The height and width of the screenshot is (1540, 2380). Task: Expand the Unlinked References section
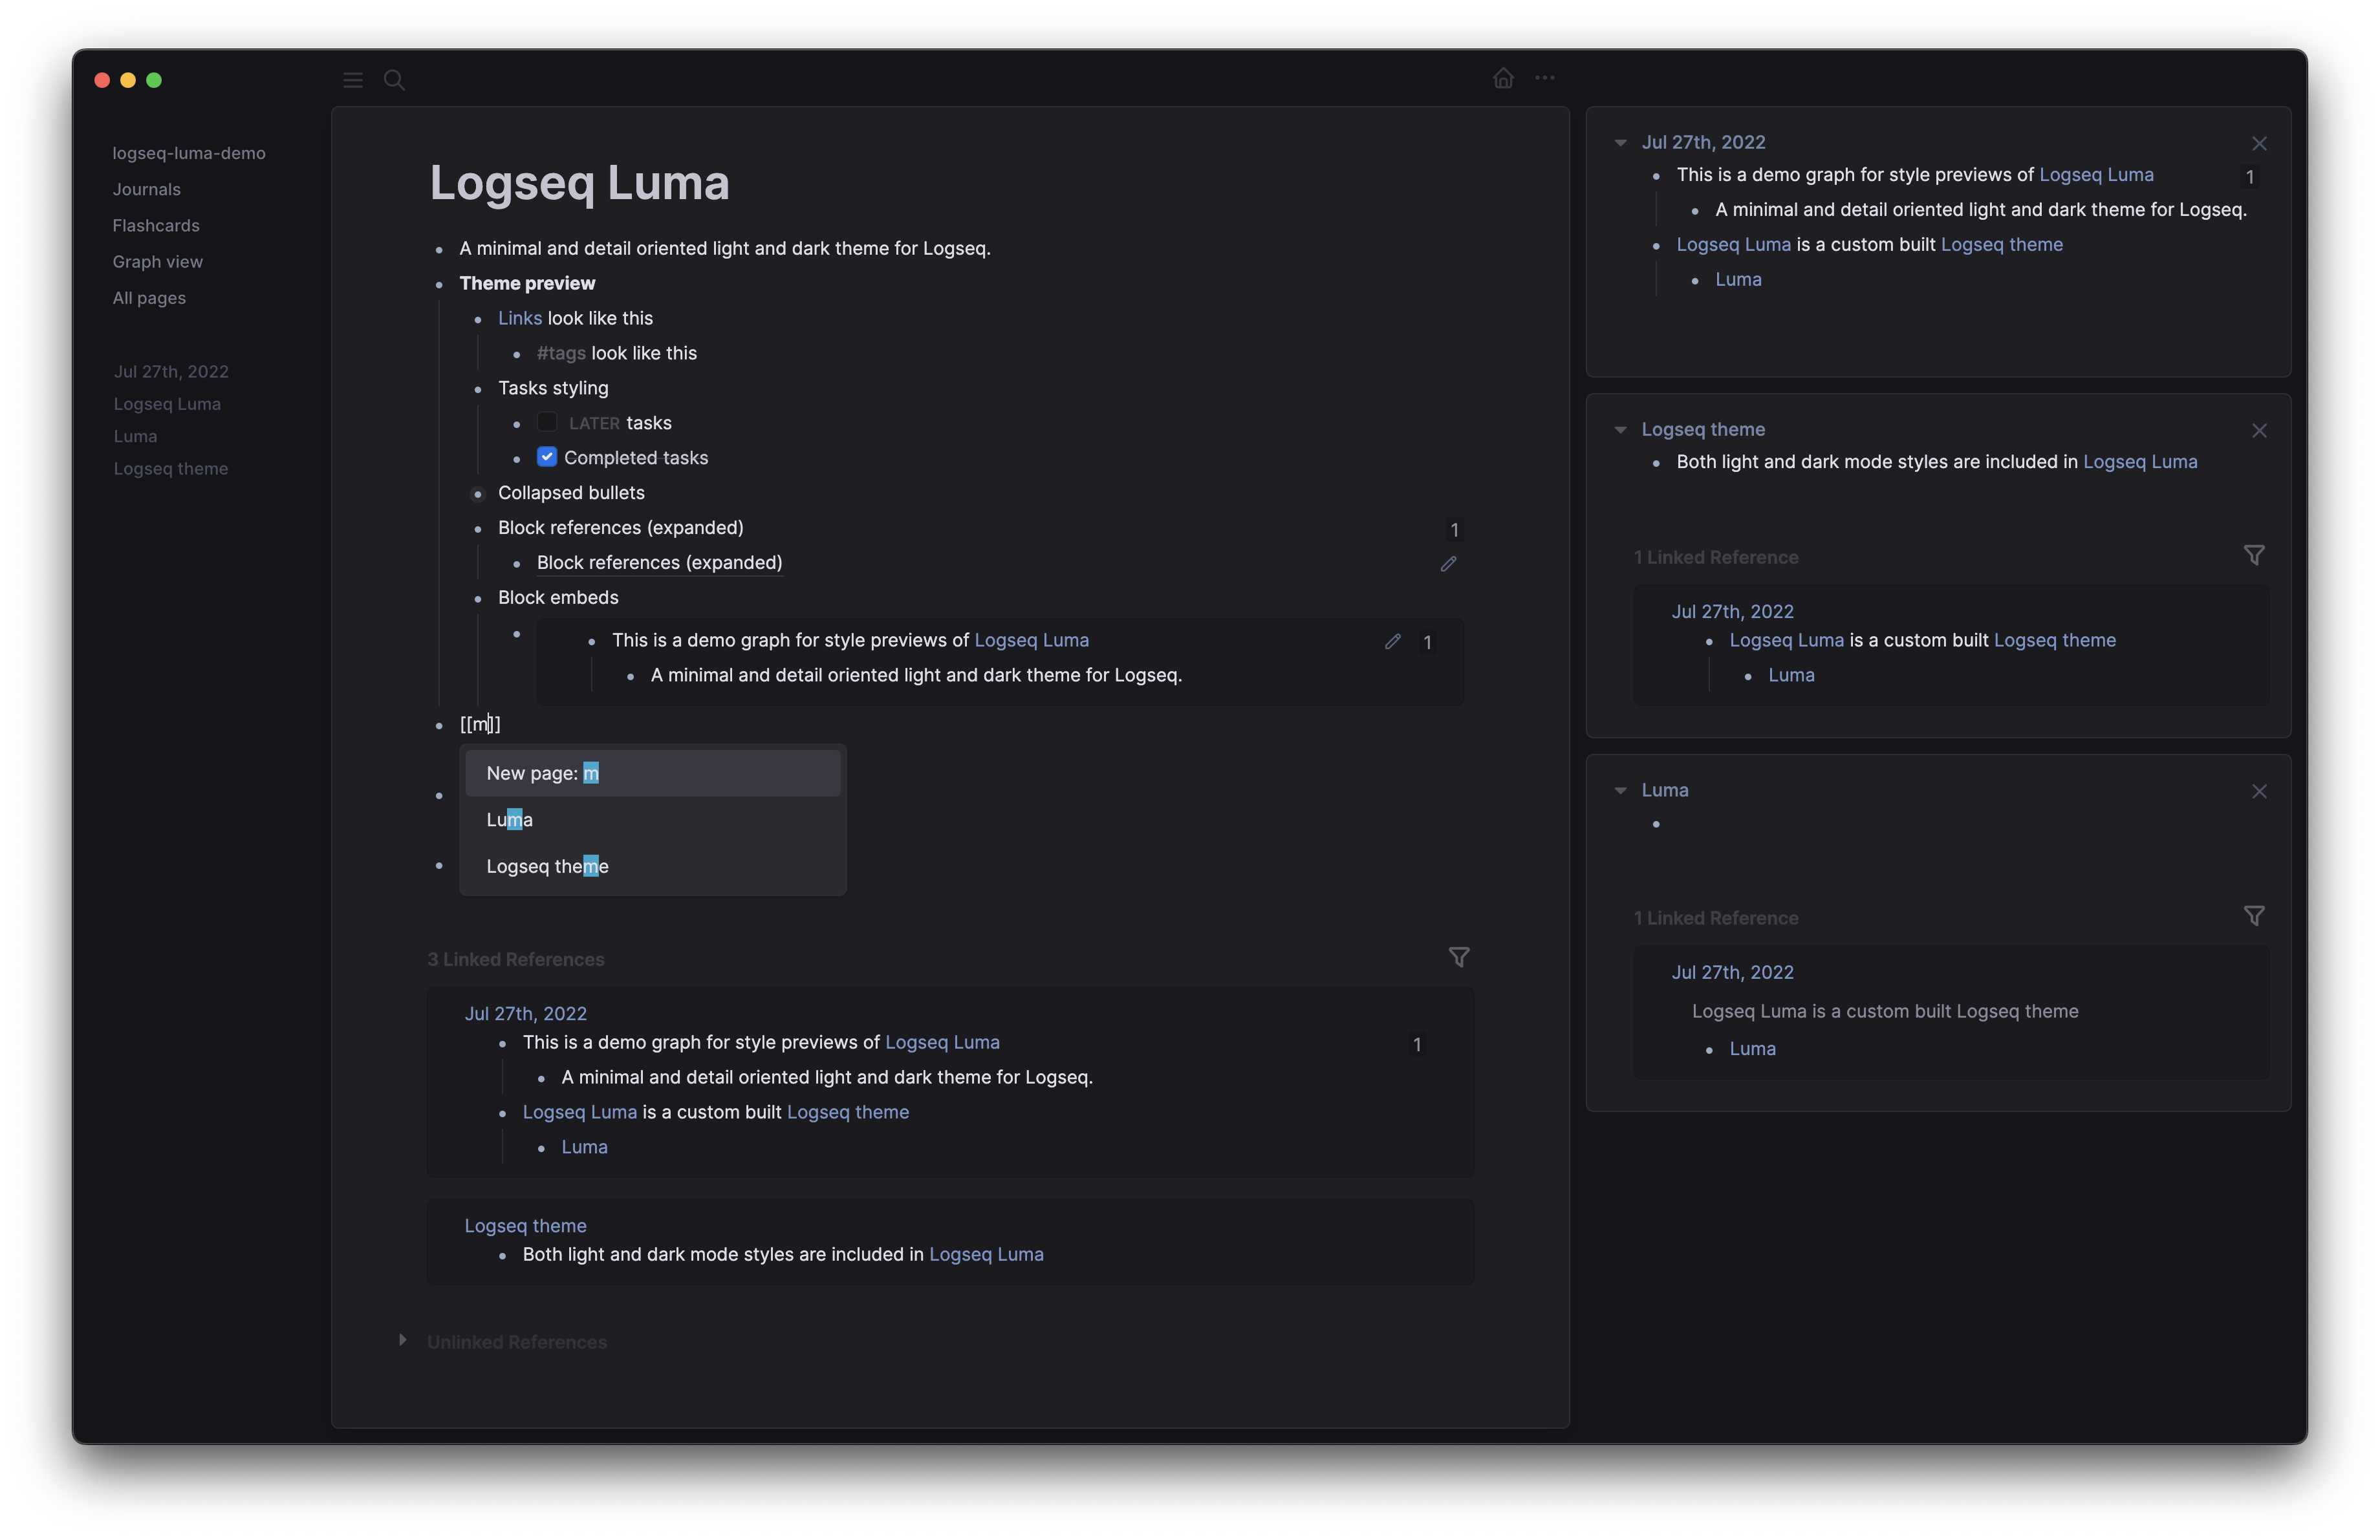click(x=402, y=1339)
